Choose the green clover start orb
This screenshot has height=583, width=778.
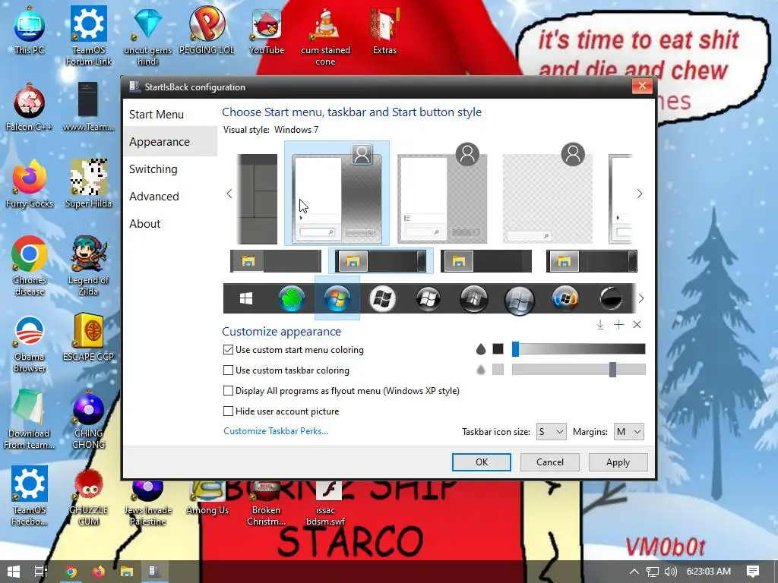coord(291,298)
